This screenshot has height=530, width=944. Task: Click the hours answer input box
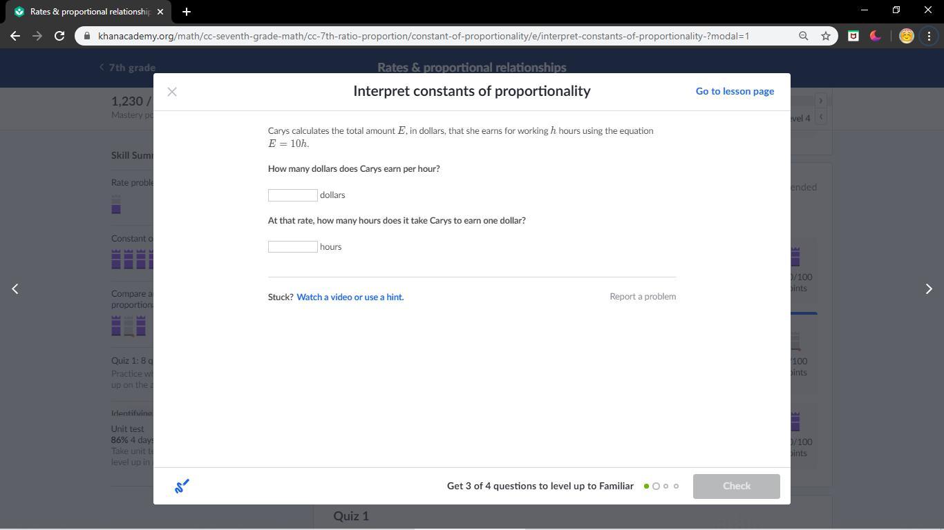(293, 247)
